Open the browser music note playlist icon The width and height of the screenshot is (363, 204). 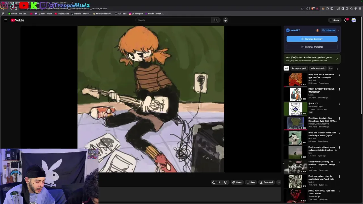(339, 8)
